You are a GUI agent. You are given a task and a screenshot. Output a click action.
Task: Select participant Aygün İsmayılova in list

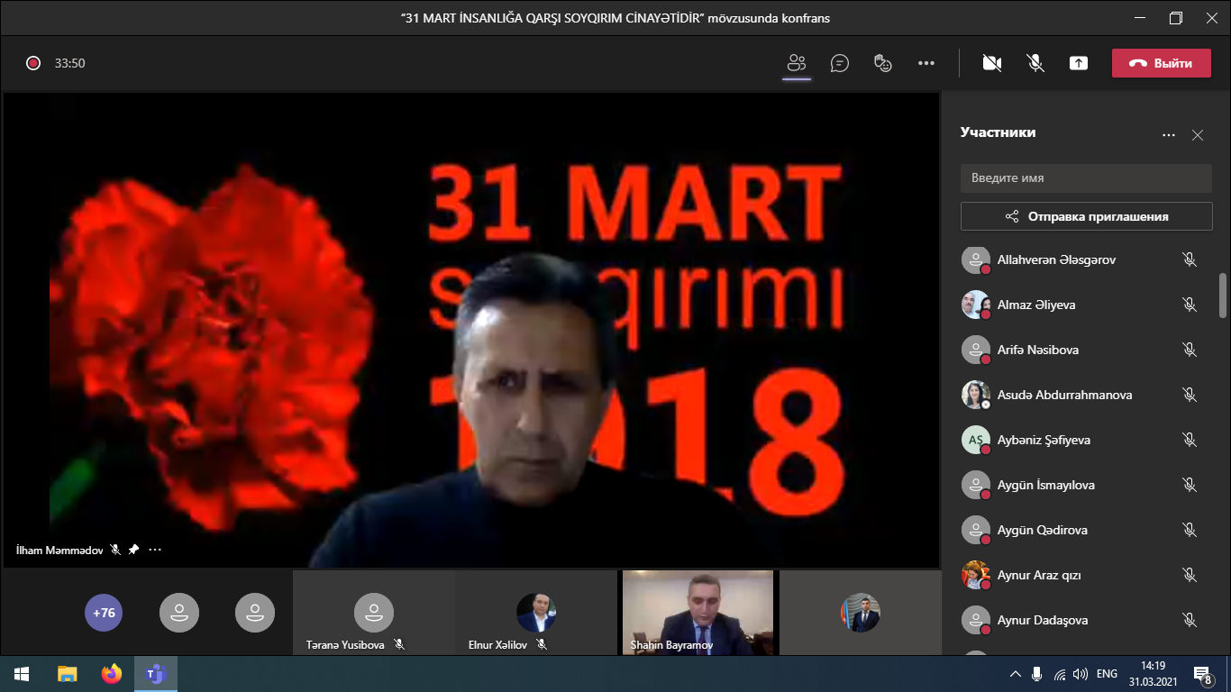(1045, 485)
